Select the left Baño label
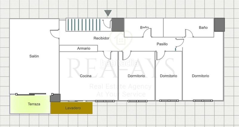This screenshot has height=127, width=239. [x=144, y=28]
